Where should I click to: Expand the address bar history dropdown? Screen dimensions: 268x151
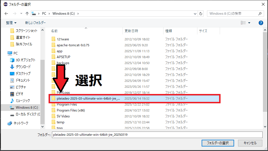195,14
